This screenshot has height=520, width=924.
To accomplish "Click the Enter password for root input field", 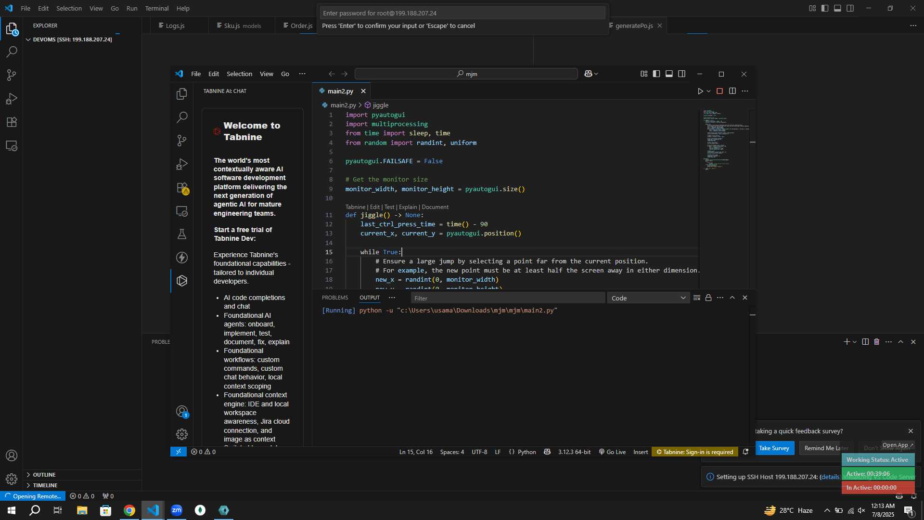I will click(x=462, y=13).
